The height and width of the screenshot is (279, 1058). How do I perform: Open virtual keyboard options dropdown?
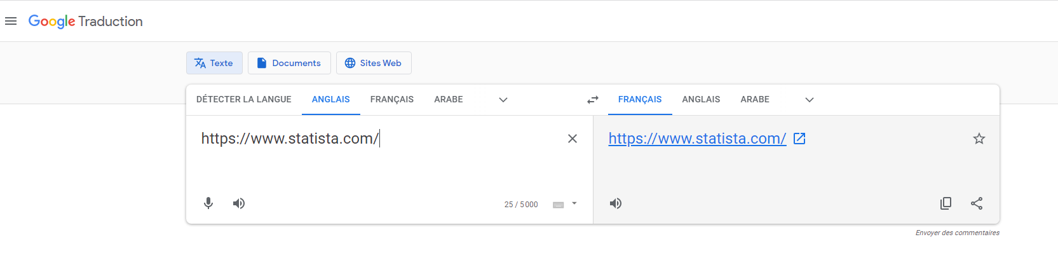(x=574, y=203)
